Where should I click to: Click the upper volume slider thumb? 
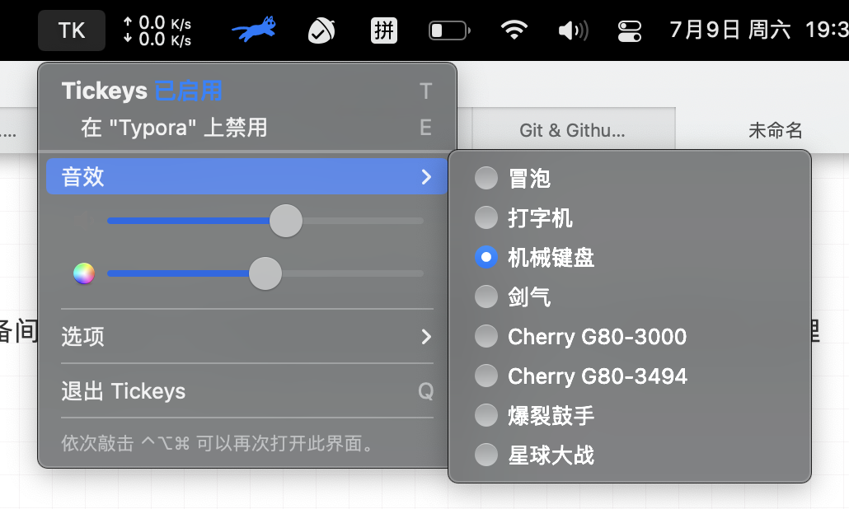(286, 221)
